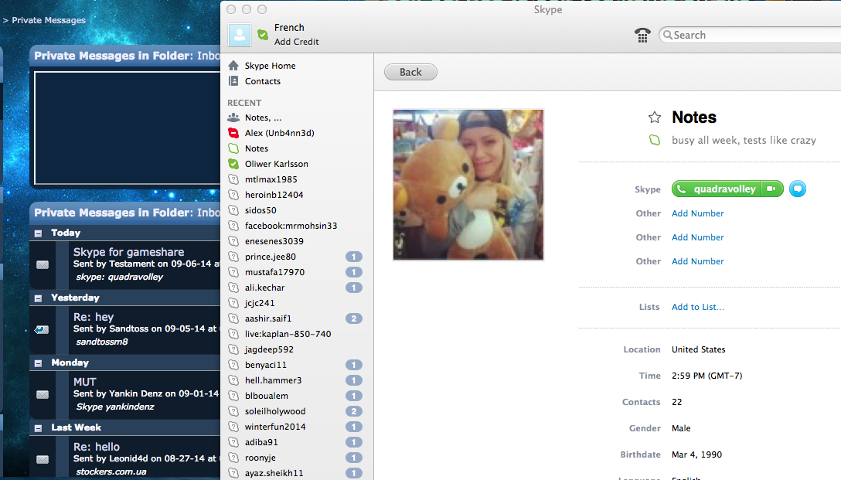Viewport: 841px width, 480px height.
Task: Click the Add Credit link
Action: [x=297, y=41]
